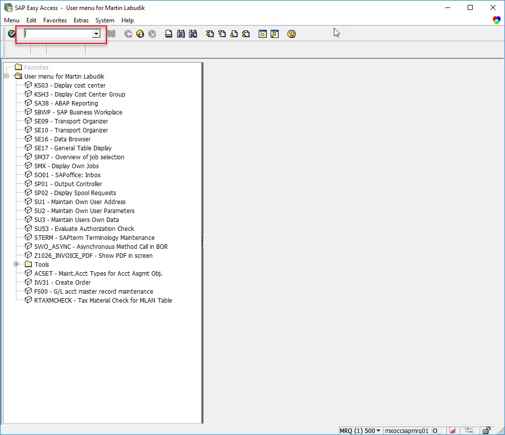Open the Extras menu

point(81,20)
